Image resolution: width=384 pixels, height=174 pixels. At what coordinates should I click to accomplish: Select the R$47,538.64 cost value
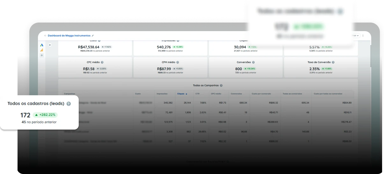tap(89, 47)
